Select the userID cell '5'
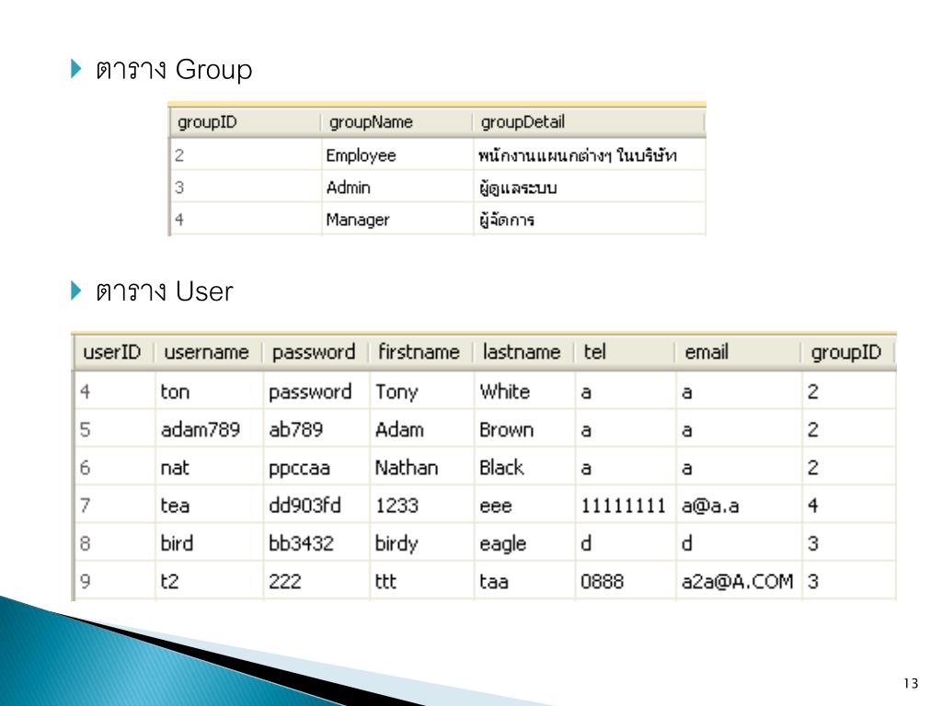 pos(115,429)
